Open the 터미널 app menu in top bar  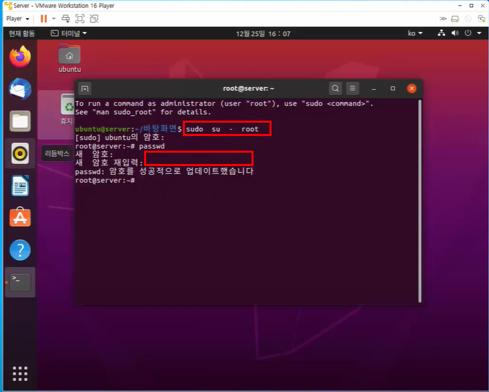[69, 33]
